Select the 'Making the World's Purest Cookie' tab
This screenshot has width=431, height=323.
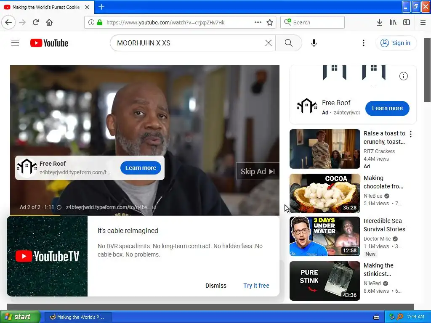(x=47, y=7)
